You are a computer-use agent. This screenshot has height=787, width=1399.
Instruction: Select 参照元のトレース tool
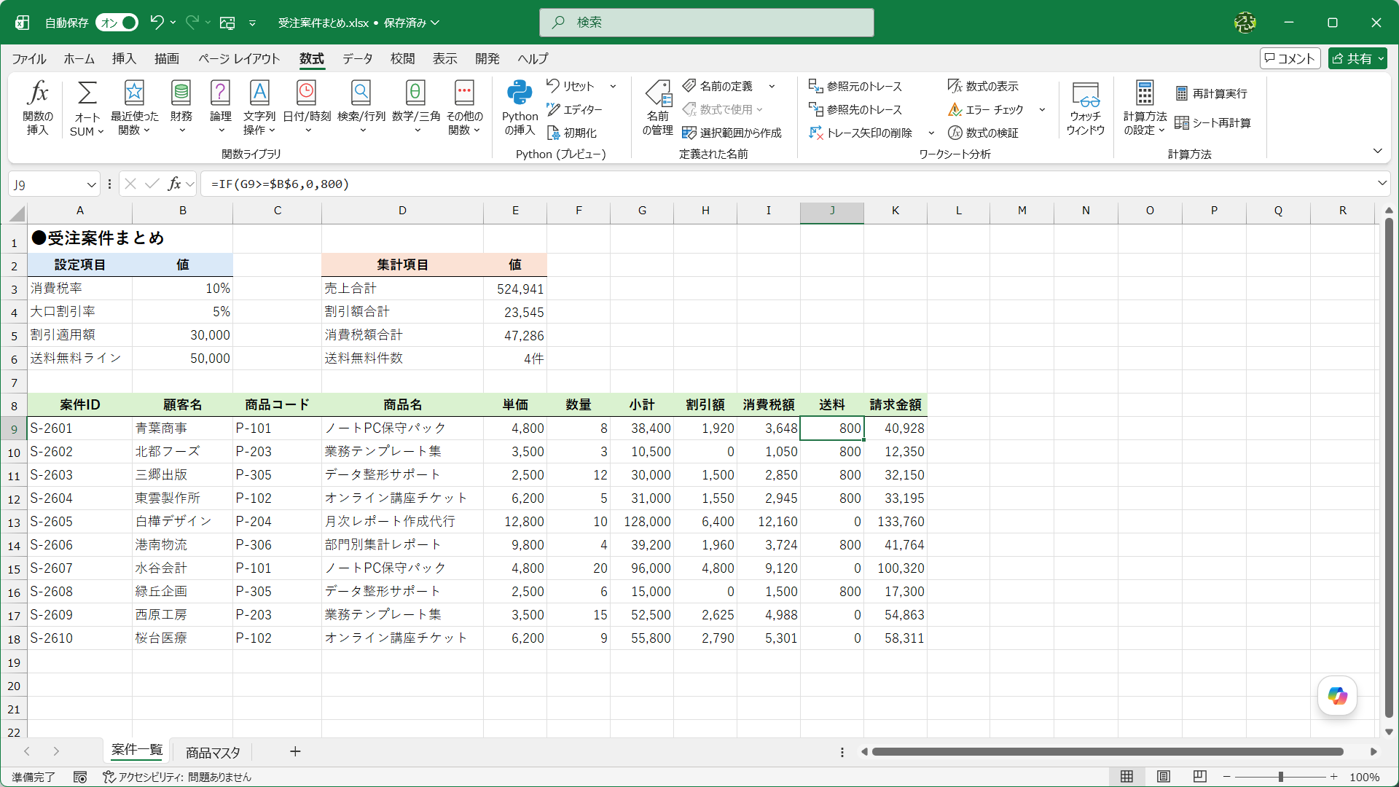[x=855, y=86]
